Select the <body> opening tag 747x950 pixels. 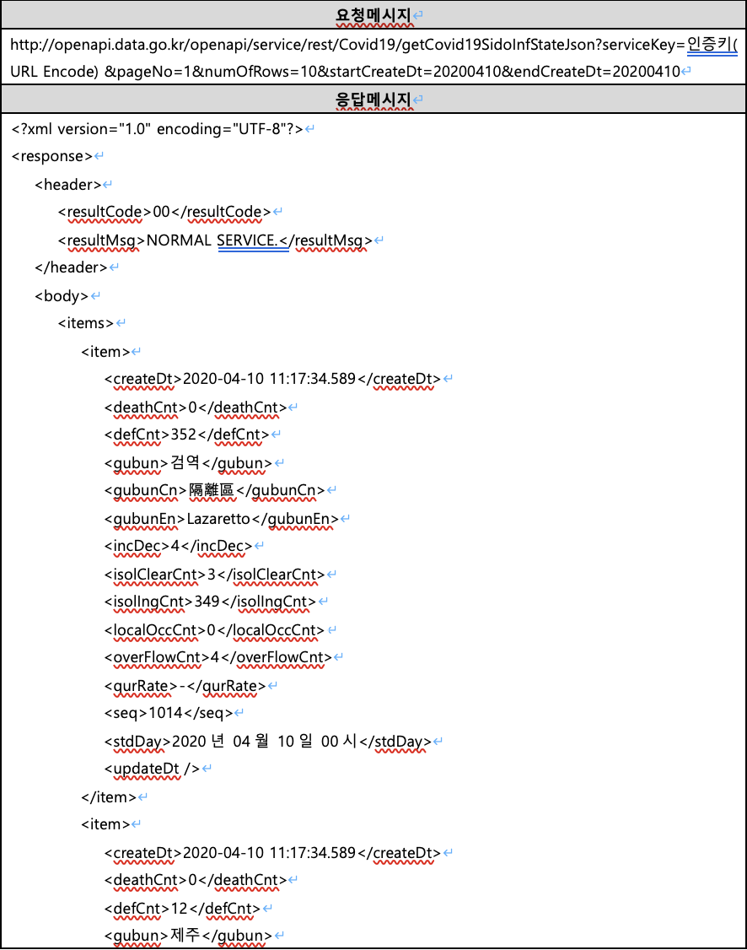(x=62, y=295)
